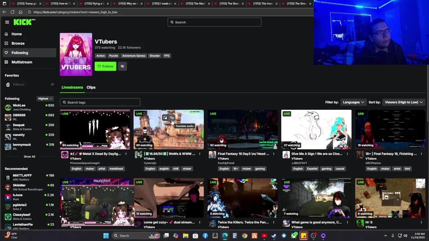Click the browser address bar URL
Image resolution: width=429 pixels, height=241 pixels.
(75, 12)
